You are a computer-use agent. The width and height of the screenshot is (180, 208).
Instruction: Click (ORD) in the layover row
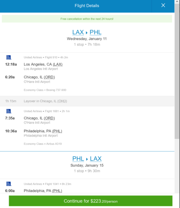coord(62,101)
